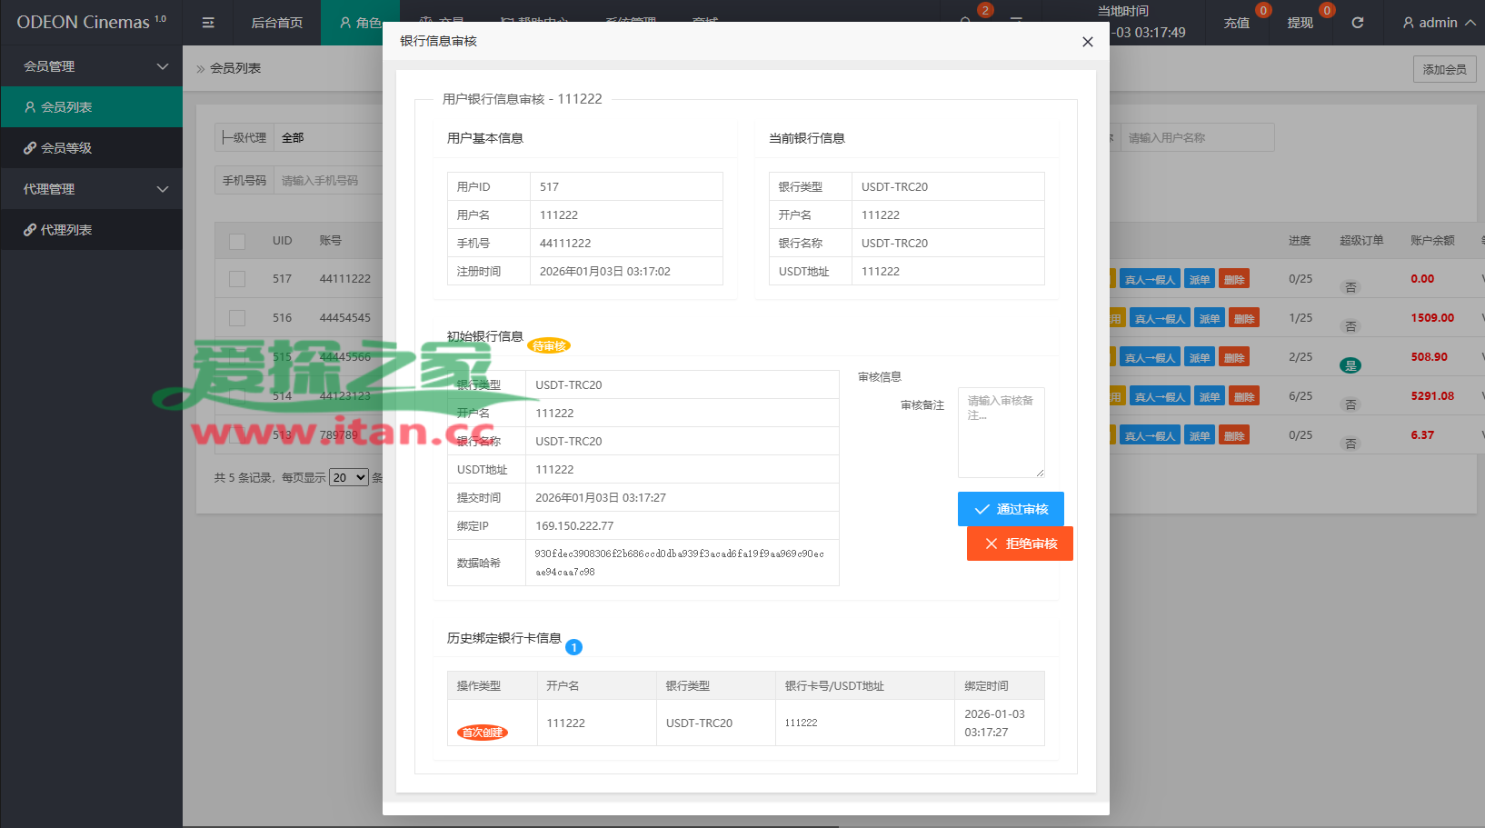Click the refresh icon in top bar
Screen dimensions: 1485x828
(1357, 23)
